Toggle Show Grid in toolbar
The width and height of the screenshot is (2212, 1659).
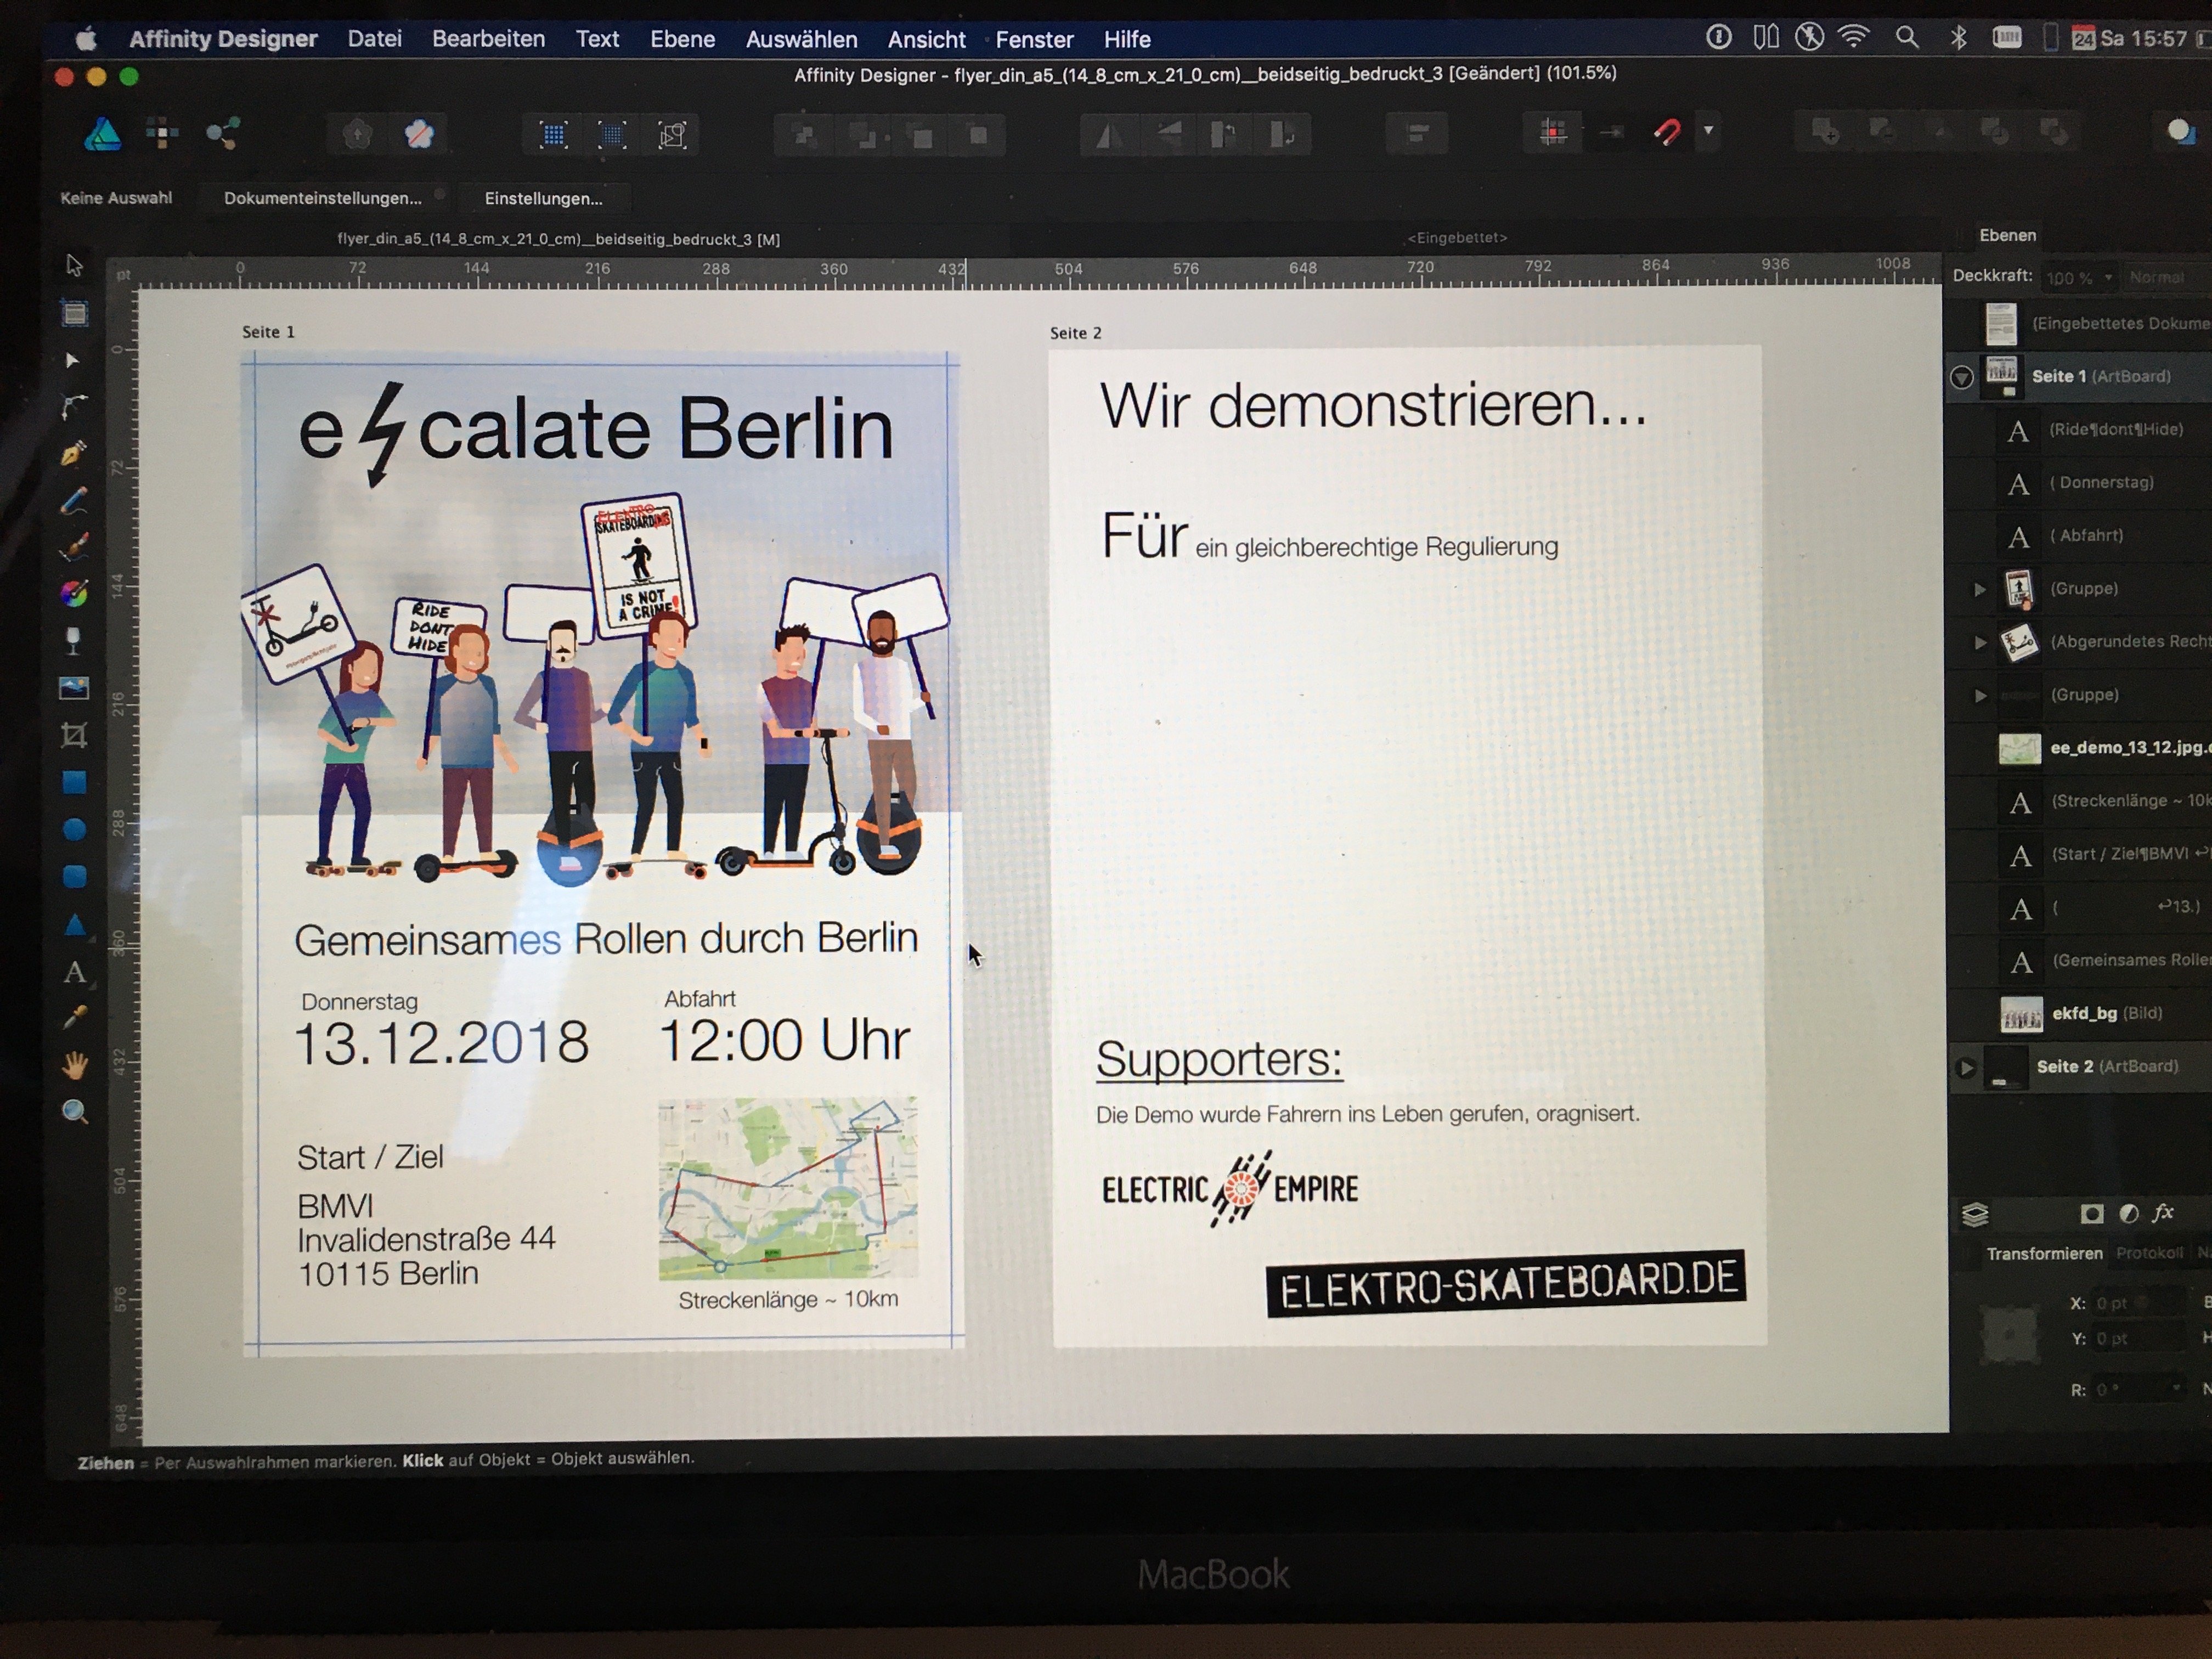click(x=553, y=135)
